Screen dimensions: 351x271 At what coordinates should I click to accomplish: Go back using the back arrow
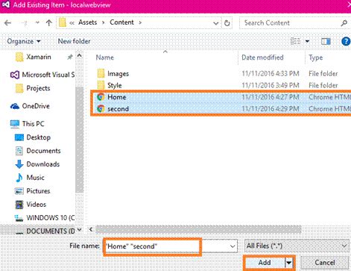8,23
